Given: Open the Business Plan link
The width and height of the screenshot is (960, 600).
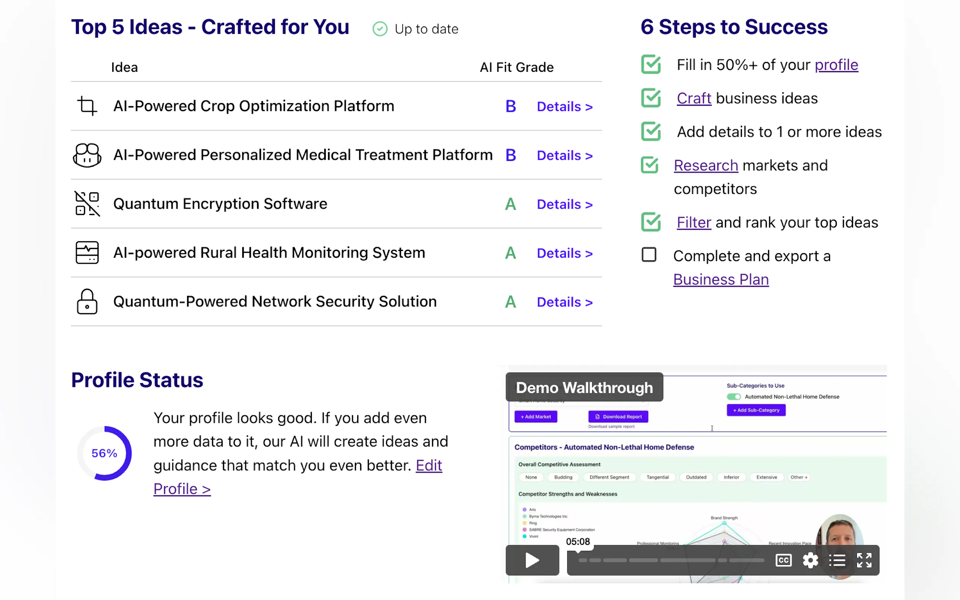Looking at the screenshot, I should pos(721,280).
